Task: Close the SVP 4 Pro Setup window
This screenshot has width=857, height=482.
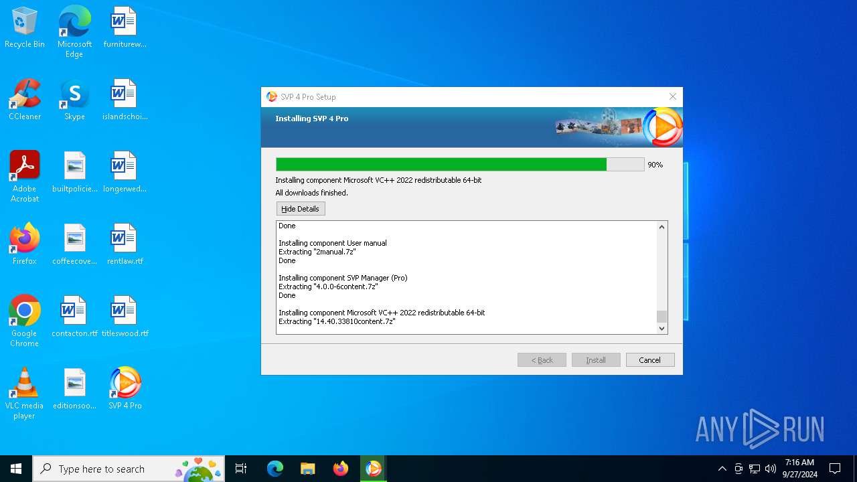Action: (x=673, y=96)
